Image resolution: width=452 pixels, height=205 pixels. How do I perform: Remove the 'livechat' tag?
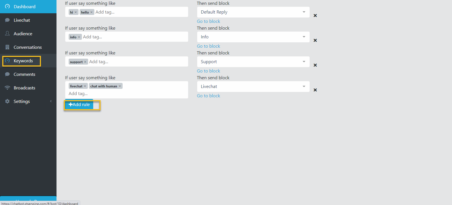[x=85, y=86]
